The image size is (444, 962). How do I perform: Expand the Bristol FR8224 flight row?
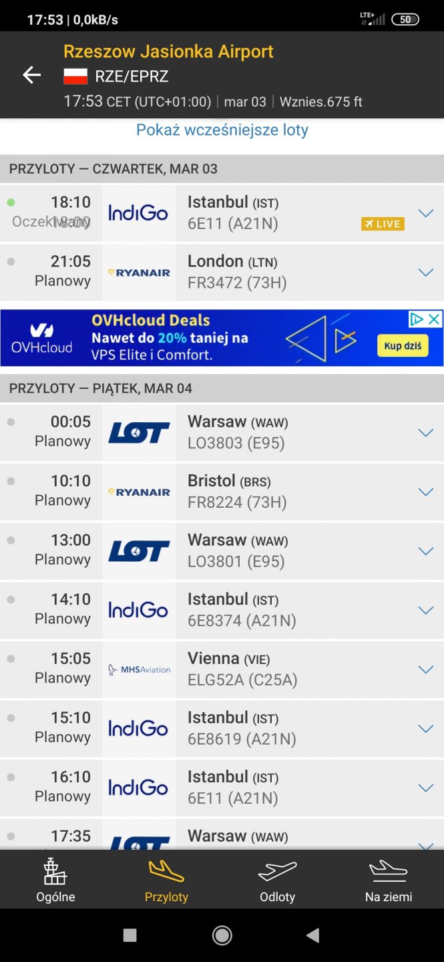click(425, 492)
